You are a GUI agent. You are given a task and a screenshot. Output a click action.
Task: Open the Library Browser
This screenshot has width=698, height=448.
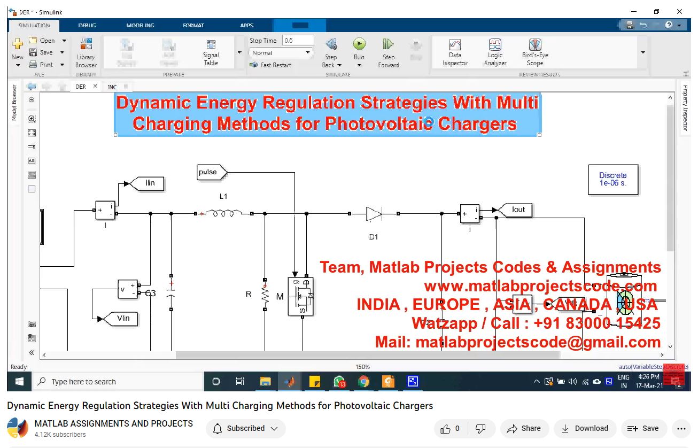coord(86,52)
